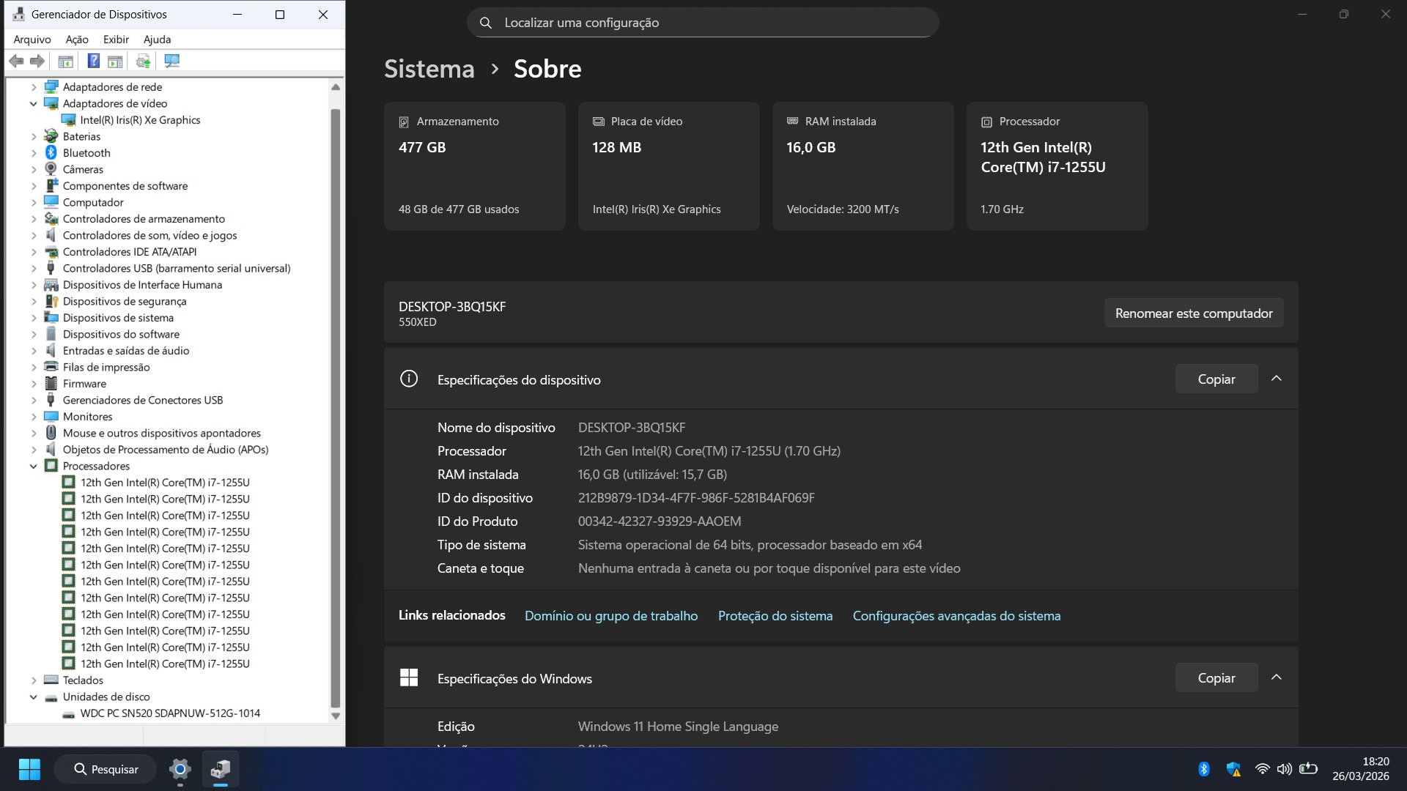Viewport: 1407px width, 791px height.
Task: Open Configurações avançadas do sistema link
Action: point(956,616)
